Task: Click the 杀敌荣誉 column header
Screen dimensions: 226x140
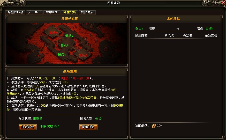Action: (211, 36)
